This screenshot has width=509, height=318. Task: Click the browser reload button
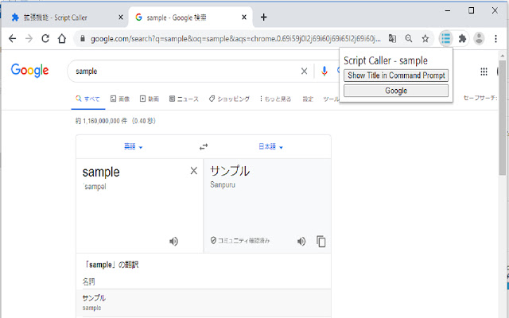coord(45,38)
